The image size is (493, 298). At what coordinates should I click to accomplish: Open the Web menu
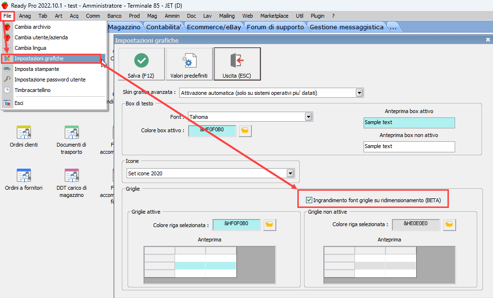click(x=247, y=16)
